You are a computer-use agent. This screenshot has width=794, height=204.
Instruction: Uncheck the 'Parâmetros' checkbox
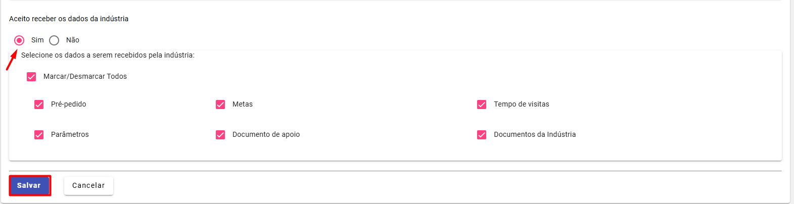[x=39, y=135]
